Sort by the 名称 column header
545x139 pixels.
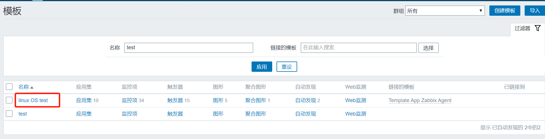(24, 87)
